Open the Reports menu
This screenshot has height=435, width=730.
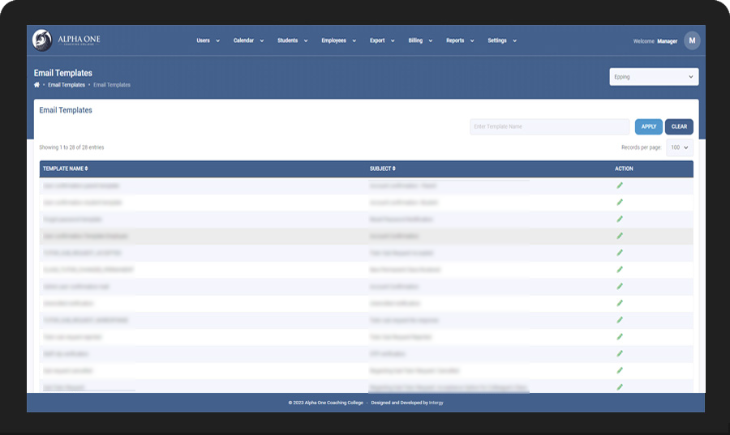click(460, 41)
